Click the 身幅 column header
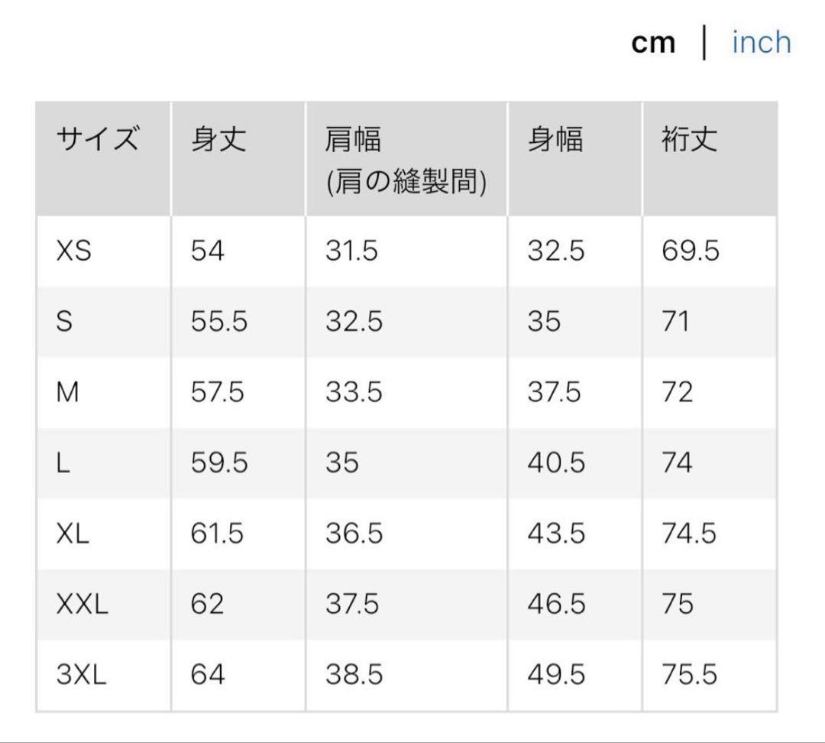 (x=555, y=141)
